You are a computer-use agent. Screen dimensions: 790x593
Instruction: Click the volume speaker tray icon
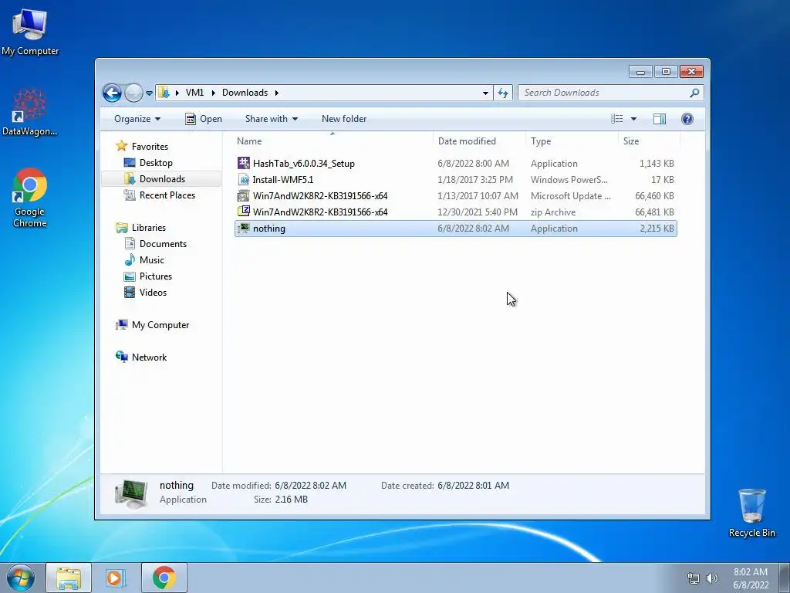[711, 578]
